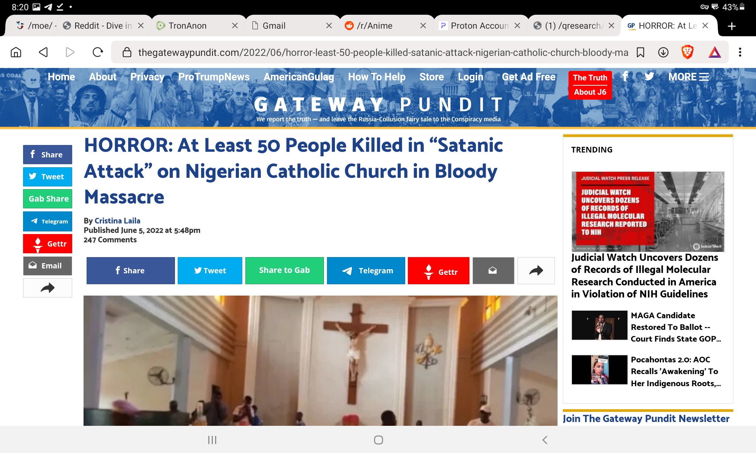Click sidebar Facebook Share button
This screenshot has height=453, width=756.
(x=48, y=154)
